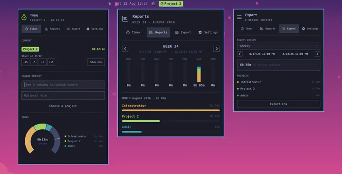Viewport: 342px width, 174px height.
Task: Go to next week in Reports
Action: click(x=217, y=48)
